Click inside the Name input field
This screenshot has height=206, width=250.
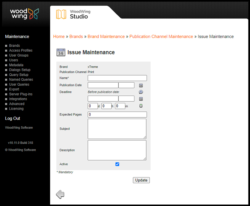pos(117,78)
